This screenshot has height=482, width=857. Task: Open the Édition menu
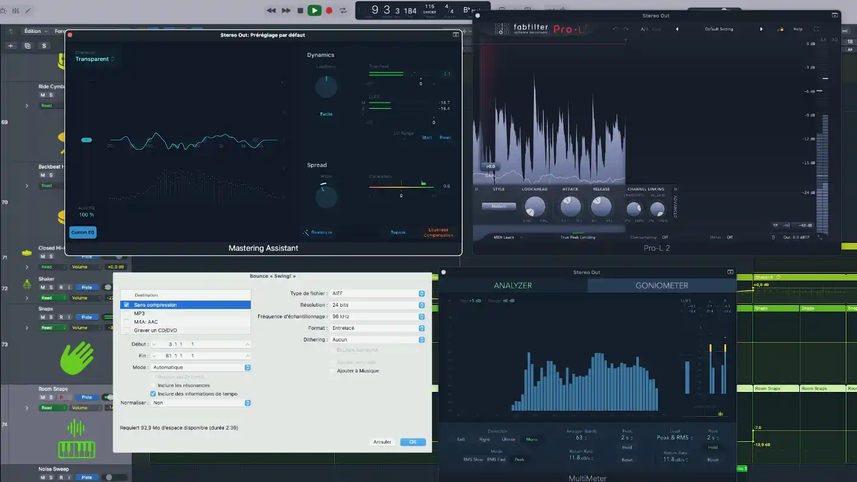pos(35,31)
